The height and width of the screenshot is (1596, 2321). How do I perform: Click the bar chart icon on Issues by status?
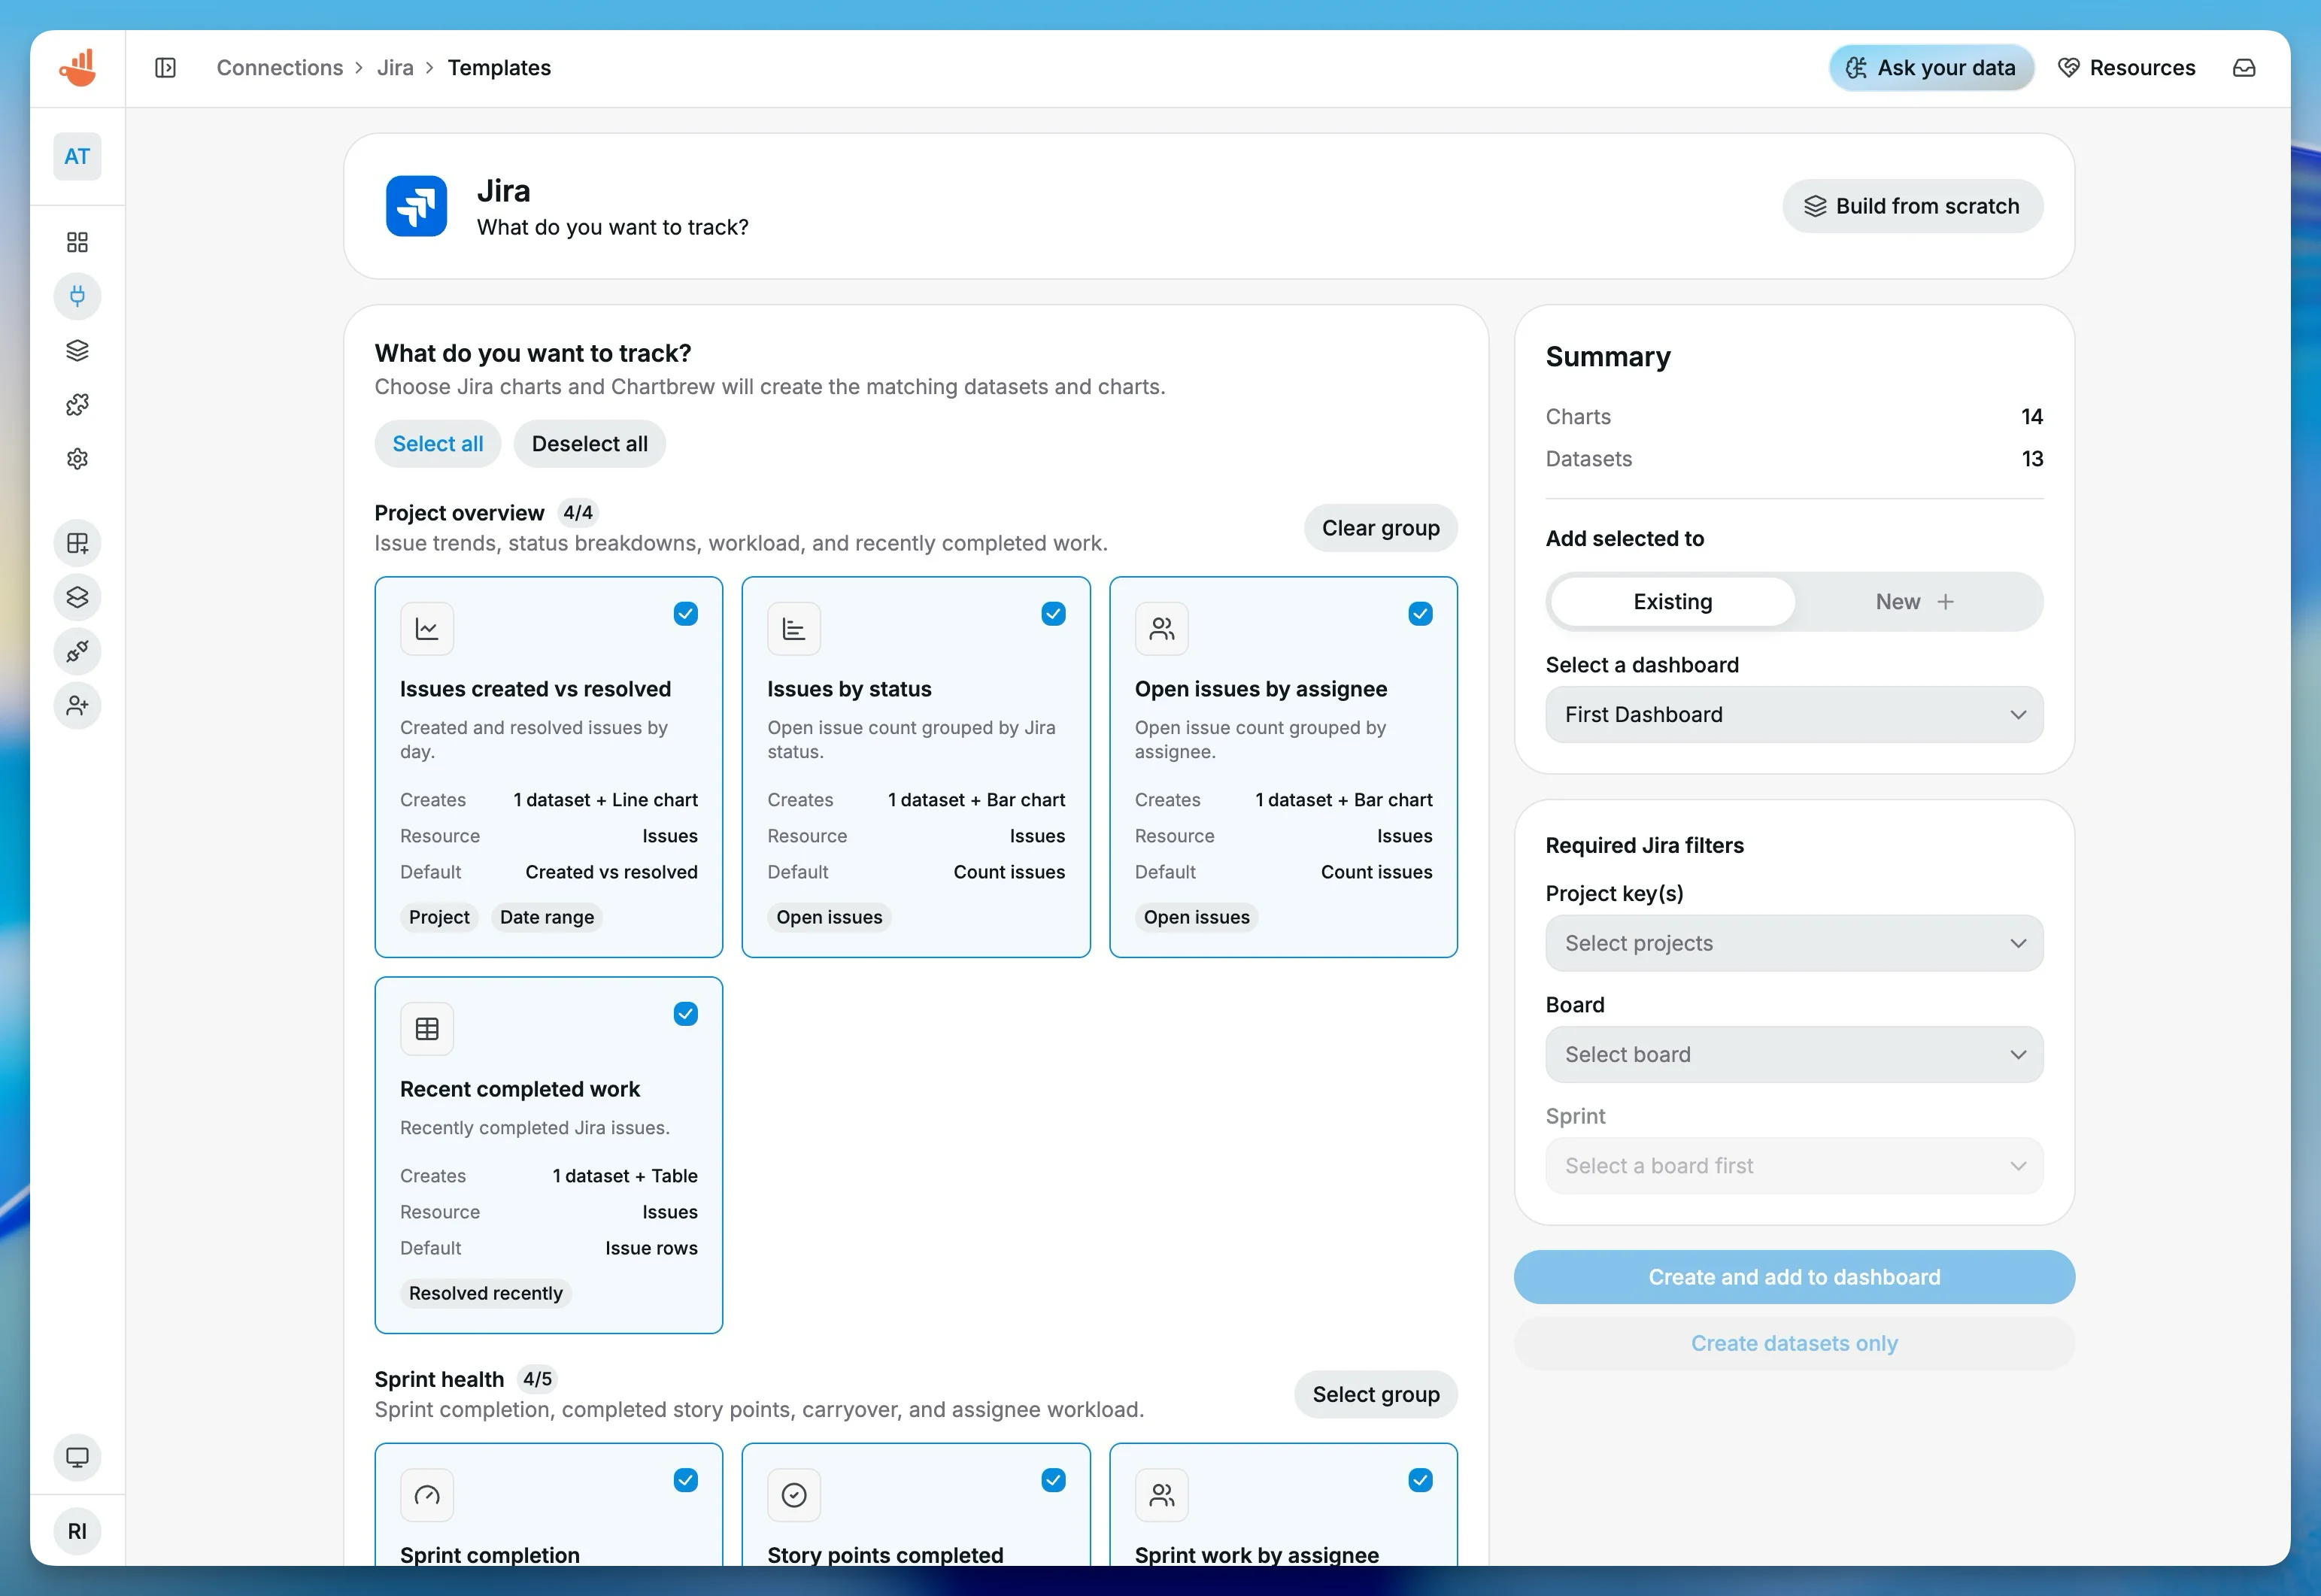(x=794, y=629)
